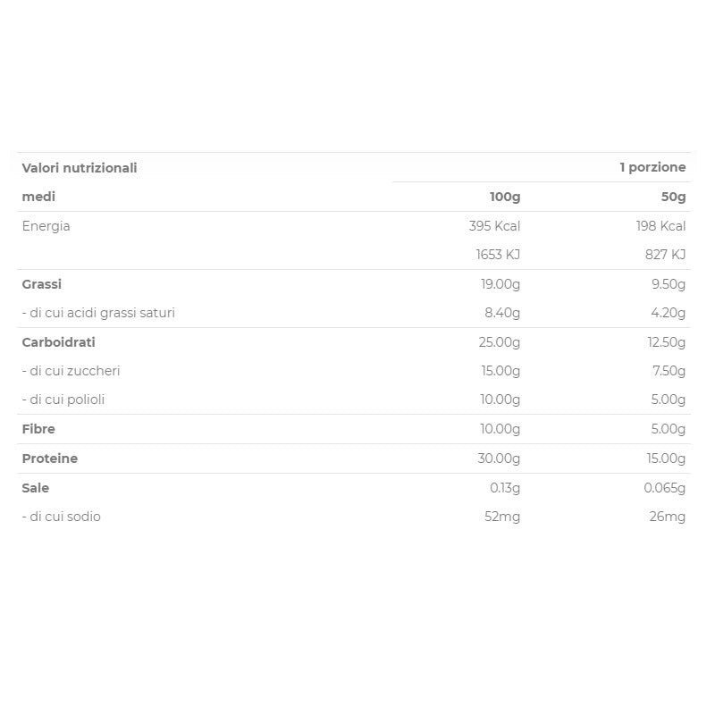This screenshot has width=715, height=715.
Task: Click the 'Grassi' row label
Action: 42,284
